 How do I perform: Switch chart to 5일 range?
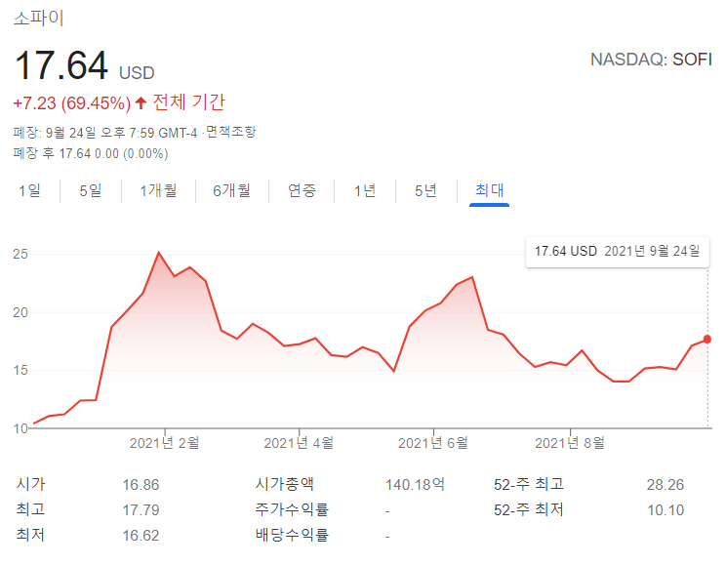click(91, 190)
